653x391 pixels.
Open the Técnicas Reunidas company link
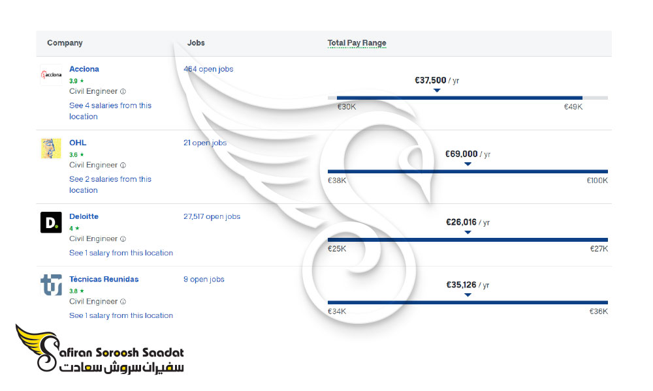104,279
